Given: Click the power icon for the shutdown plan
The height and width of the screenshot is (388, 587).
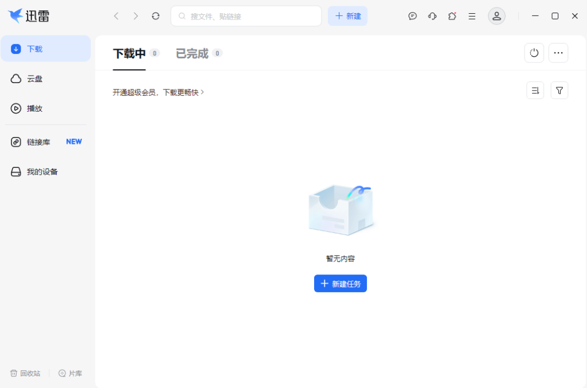Looking at the screenshot, I should click(534, 53).
